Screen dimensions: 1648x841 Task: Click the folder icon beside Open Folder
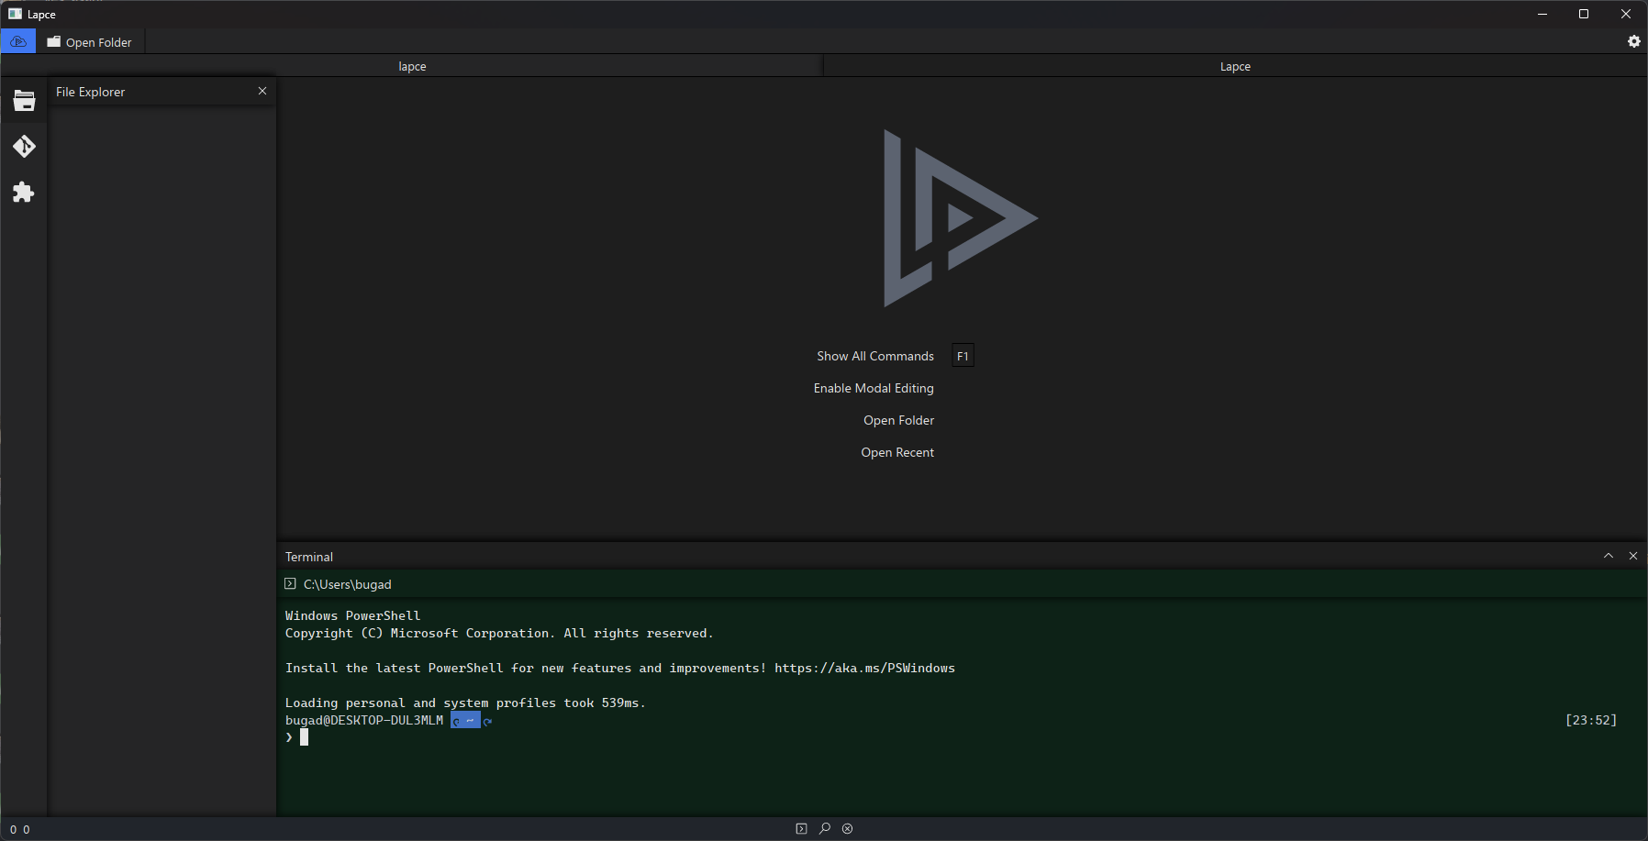54,41
